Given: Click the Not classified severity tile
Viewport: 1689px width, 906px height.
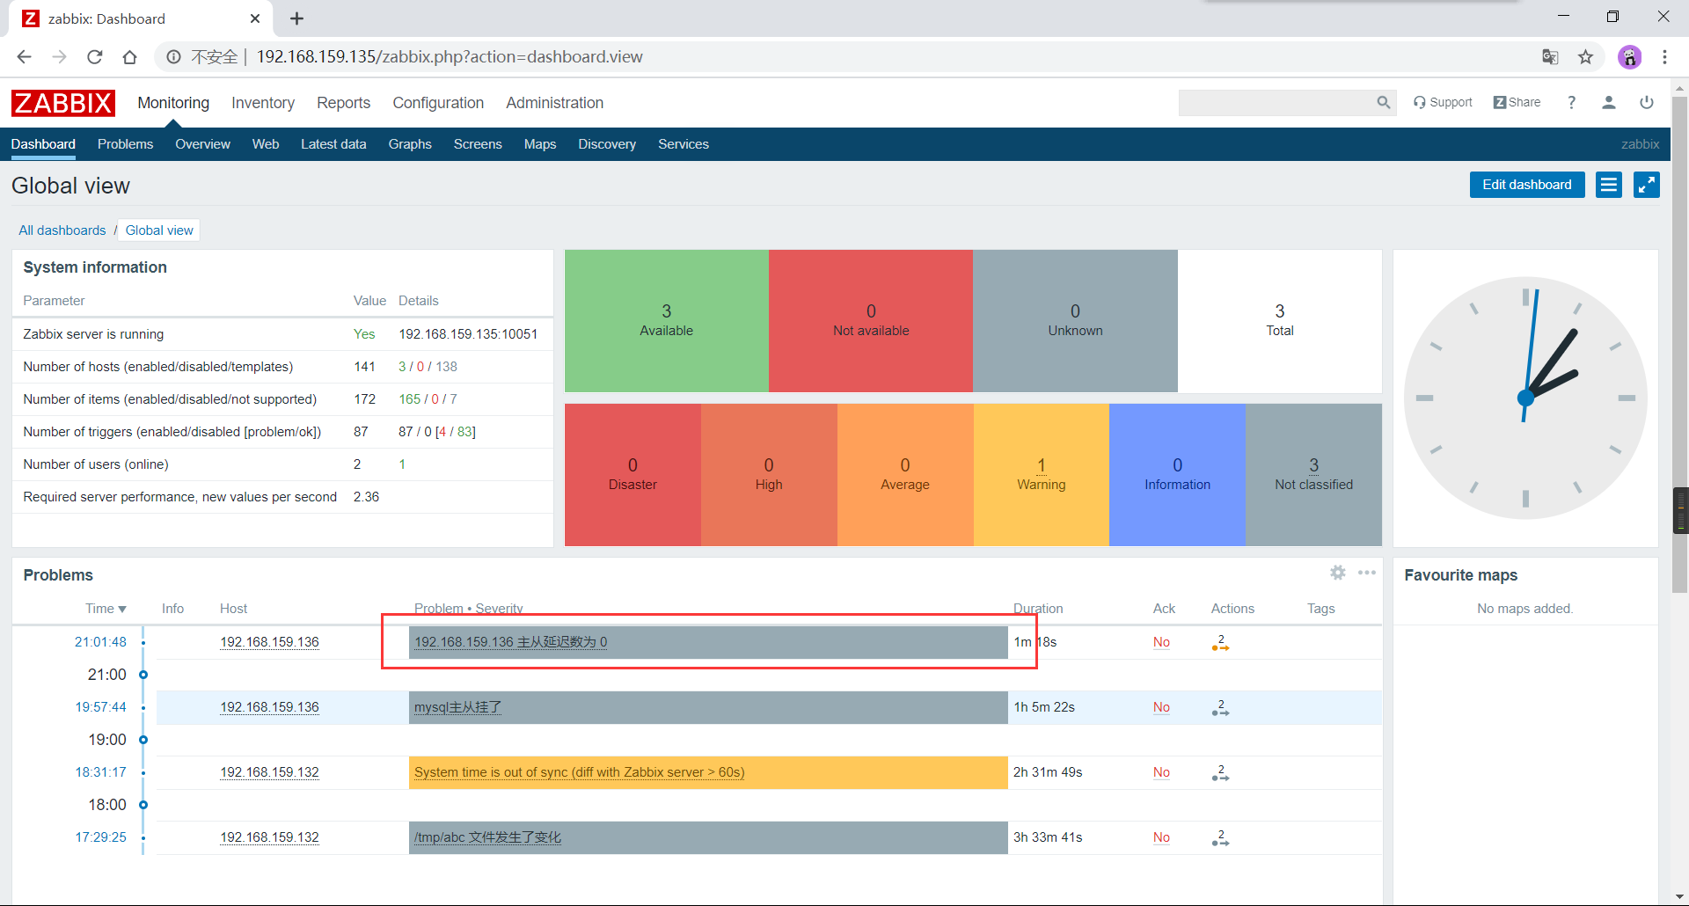Looking at the screenshot, I should (1313, 475).
